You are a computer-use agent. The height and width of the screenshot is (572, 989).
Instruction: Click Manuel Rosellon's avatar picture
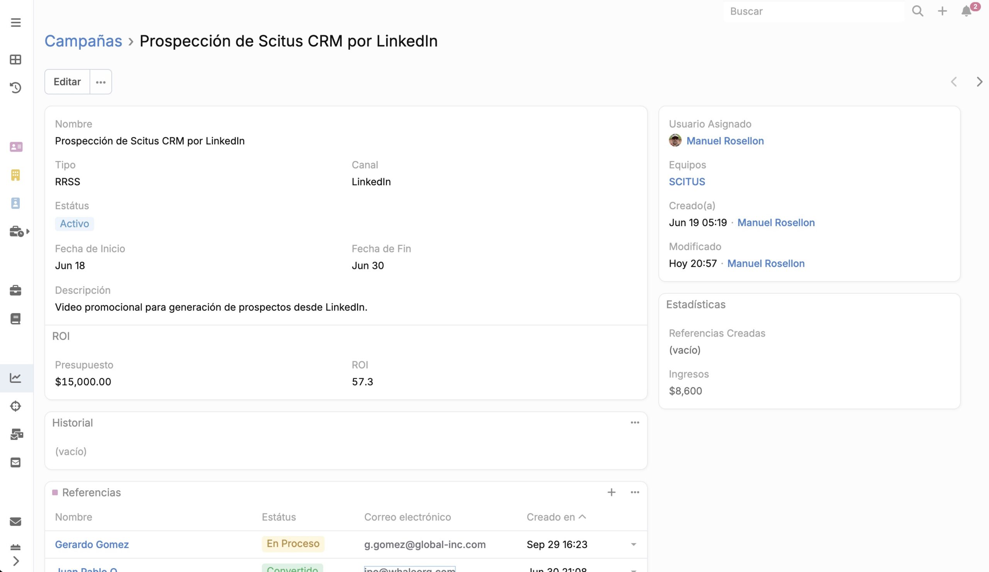[675, 140]
